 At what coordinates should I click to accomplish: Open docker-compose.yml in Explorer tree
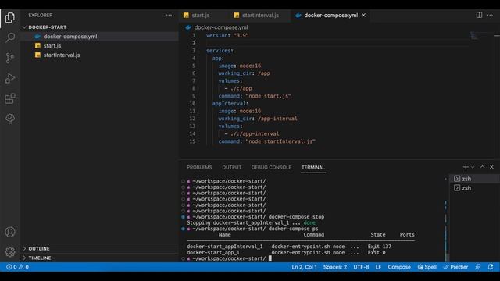click(x=70, y=37)
